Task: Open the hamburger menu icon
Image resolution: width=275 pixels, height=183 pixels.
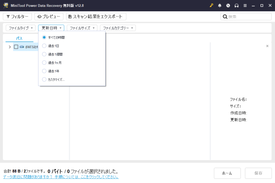Action: pyautogui.click(x=245, y=6)
